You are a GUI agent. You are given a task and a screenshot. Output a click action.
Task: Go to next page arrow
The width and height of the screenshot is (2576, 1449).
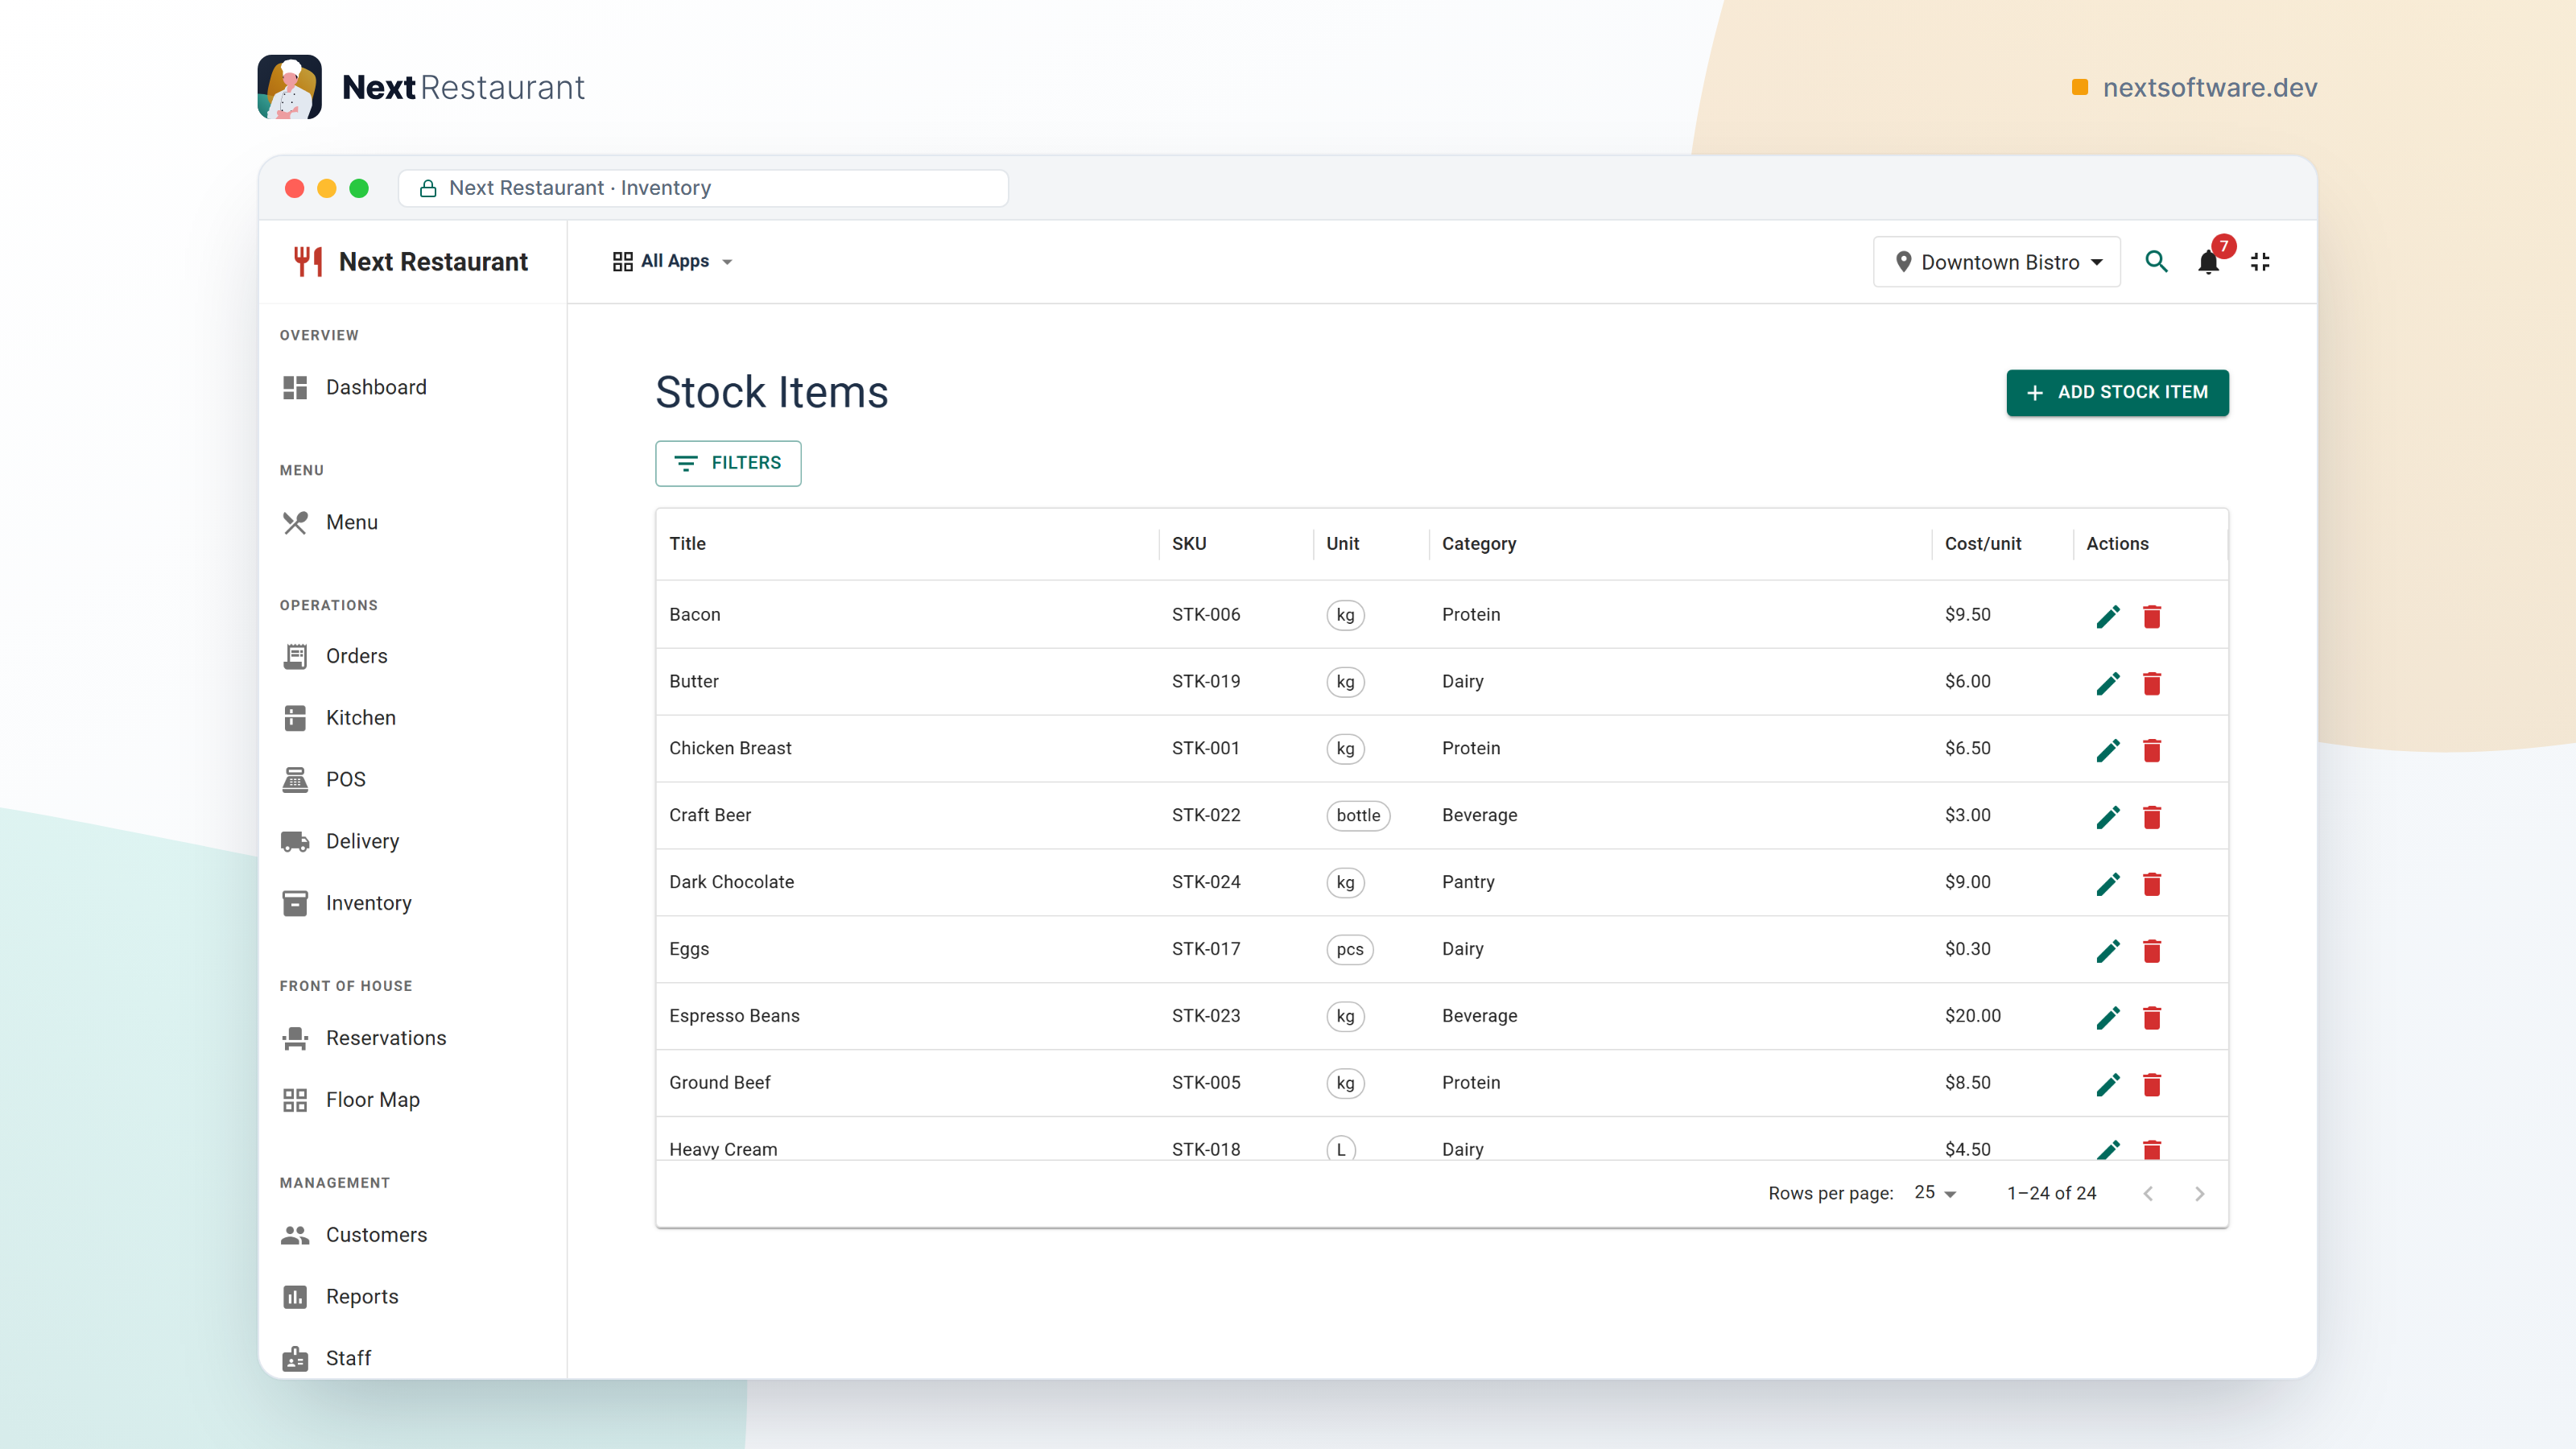coord(2199,1193)
